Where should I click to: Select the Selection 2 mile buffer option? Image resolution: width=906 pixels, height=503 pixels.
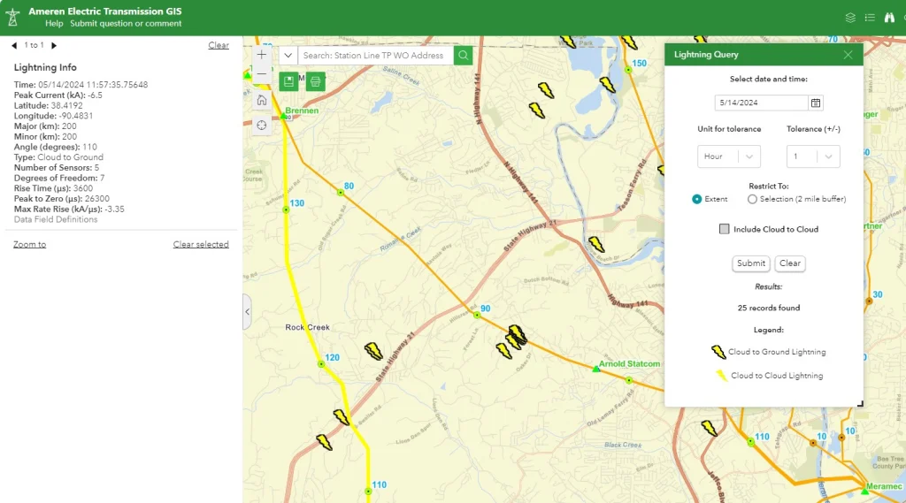(x=752, y=199)
